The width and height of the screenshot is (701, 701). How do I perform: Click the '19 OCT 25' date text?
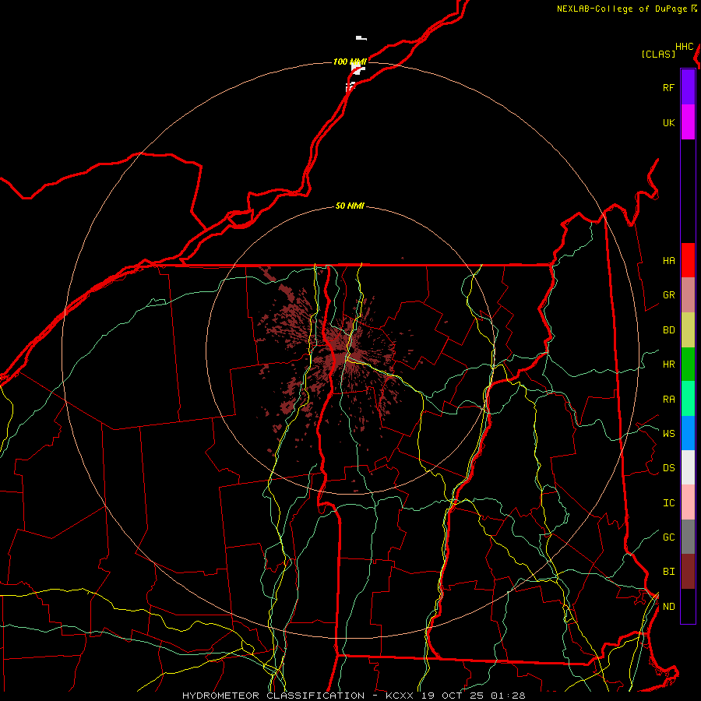[x=453, y=696]
